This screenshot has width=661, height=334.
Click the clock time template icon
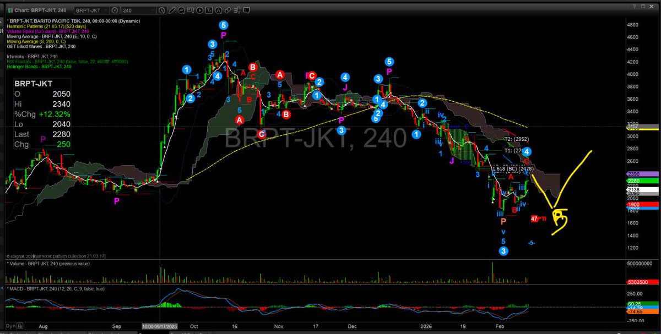pyautogui.click(x=162, y=10)
